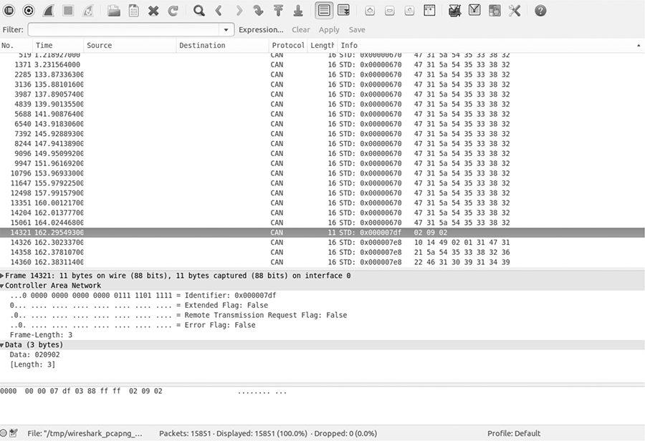Click the Expression... button
645x441 pixels.
pyautogui.click(x=261, y=30)
